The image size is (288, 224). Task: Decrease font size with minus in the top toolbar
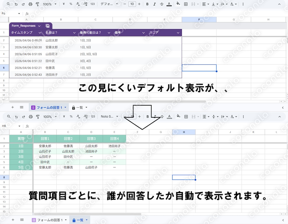coord(125,4)
